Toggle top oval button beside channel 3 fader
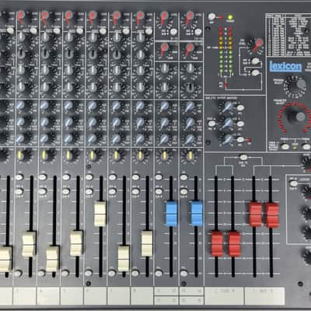The height and width of the screenshot is (311, 311). (x=19, y=177)
